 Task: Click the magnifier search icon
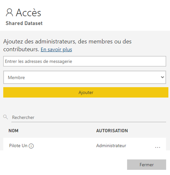coord(6,117)
